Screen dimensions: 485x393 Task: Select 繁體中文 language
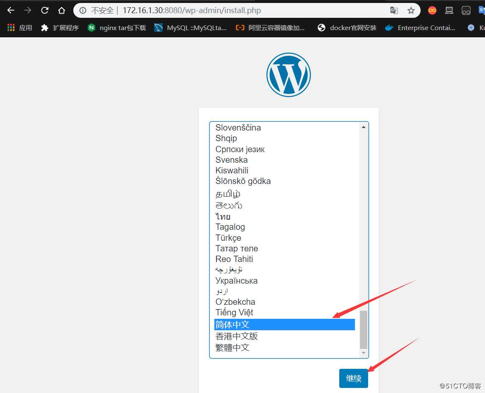tap(285, 348)
